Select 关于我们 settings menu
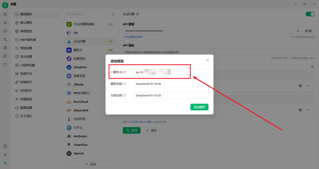Image resolution: width=319 pixels, height=169 pixels. 36,116
